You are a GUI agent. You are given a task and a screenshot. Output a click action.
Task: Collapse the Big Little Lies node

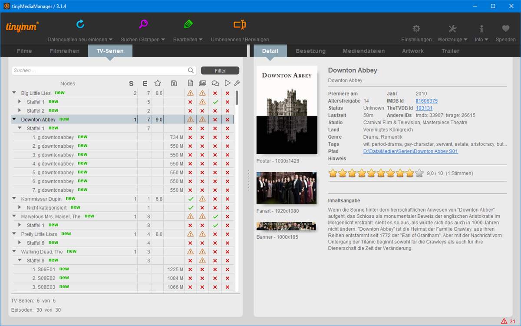14,93
